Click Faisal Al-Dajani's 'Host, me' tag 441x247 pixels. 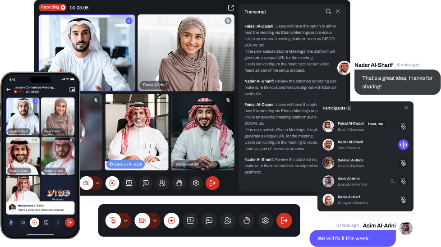(376, 124)
